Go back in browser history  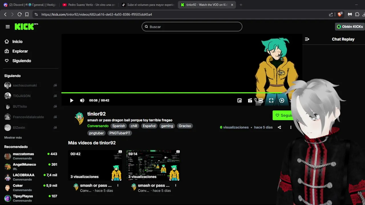click(5, 15)
